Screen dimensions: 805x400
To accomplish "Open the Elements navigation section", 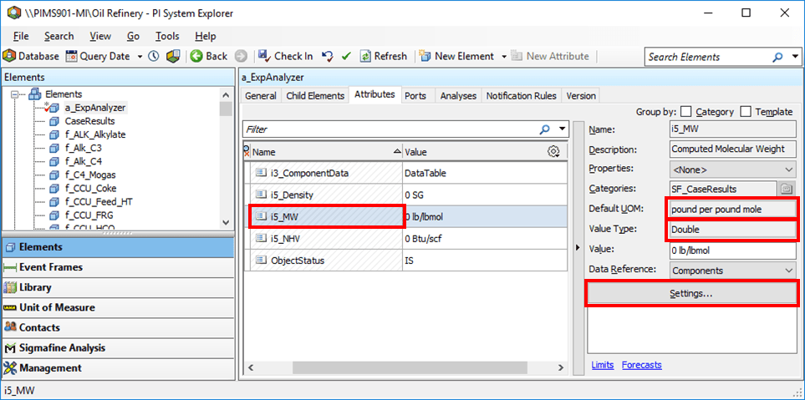I will 118,247.
